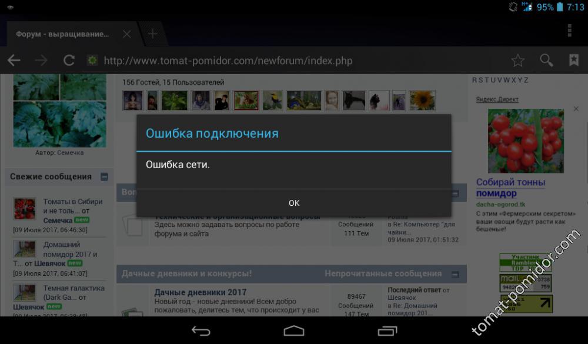Open the tomato advertisement image

[526, 141]
